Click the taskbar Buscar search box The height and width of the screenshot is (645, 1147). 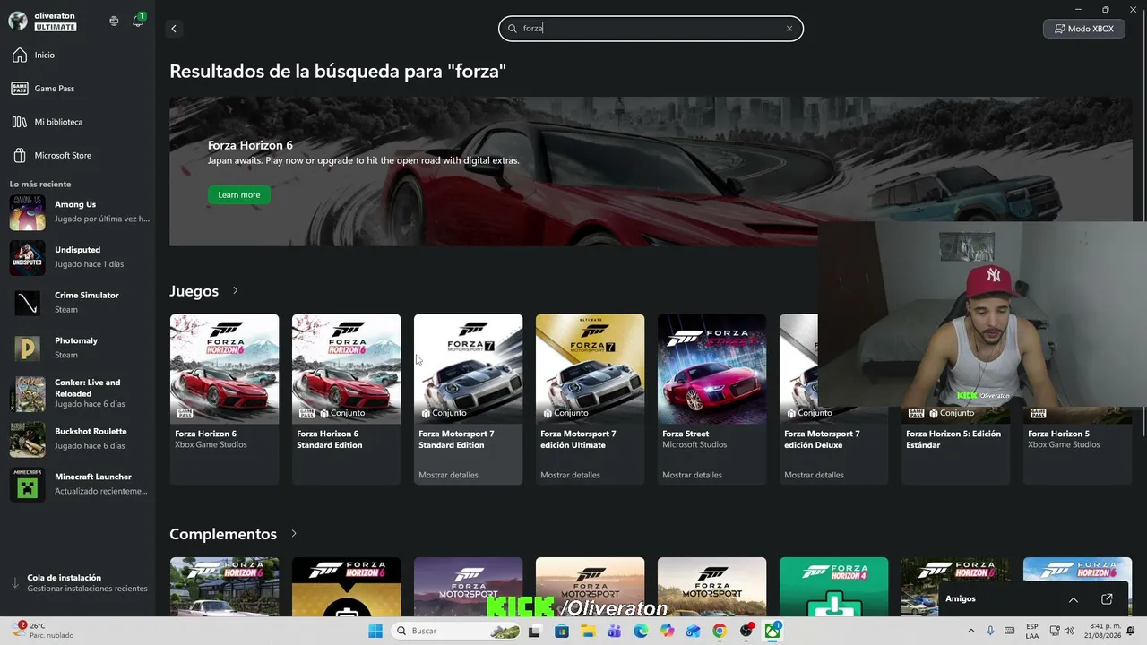click(x=457, y=631)
